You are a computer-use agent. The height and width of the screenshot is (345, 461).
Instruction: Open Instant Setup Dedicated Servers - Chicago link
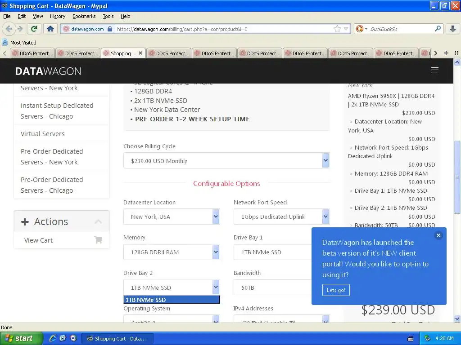[x=57, y=111]
